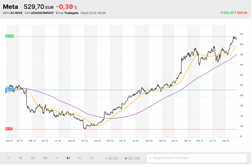Switch chart to 10J range
252x167 pixels.
coord(92,158)
